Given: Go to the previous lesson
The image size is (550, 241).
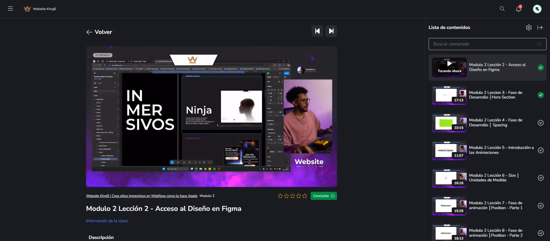Looking at the screenshot, I should point(317,31).
